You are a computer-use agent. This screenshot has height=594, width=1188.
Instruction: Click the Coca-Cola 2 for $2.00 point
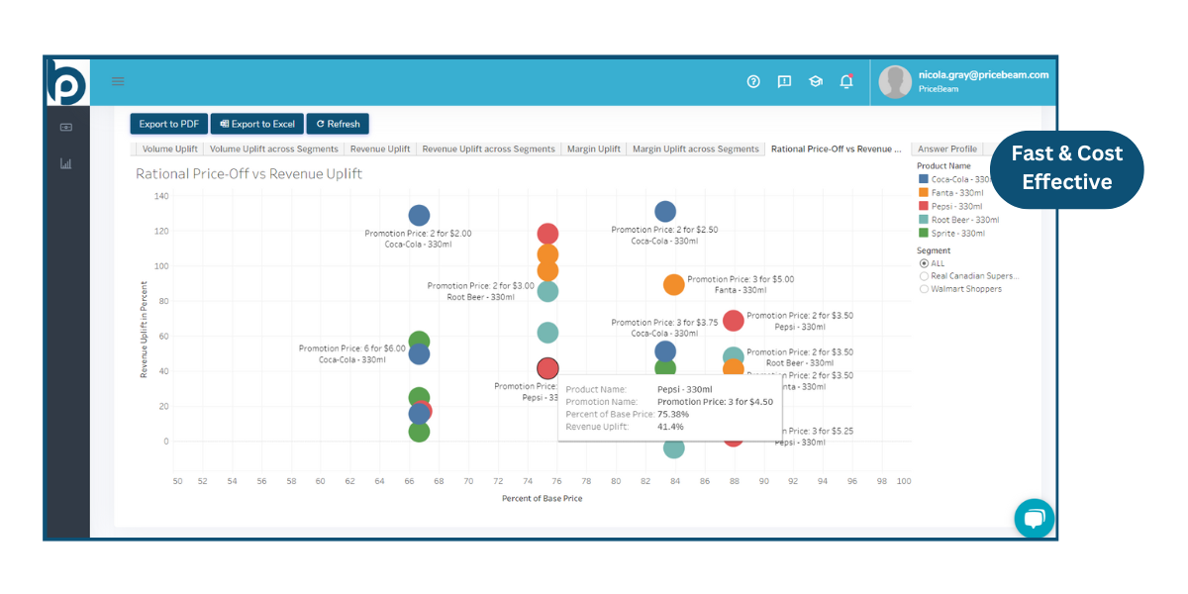tap(419, 215)
